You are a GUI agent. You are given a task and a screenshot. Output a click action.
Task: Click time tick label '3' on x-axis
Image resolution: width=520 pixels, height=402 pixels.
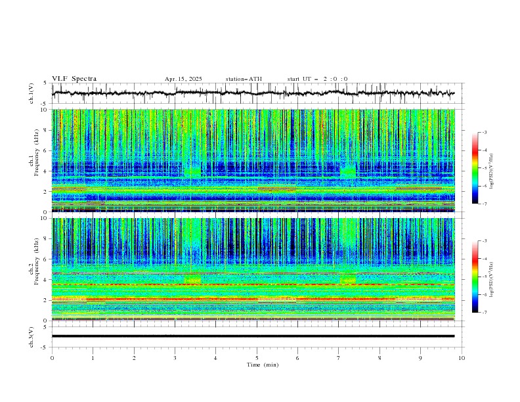(x=175, y=358)
